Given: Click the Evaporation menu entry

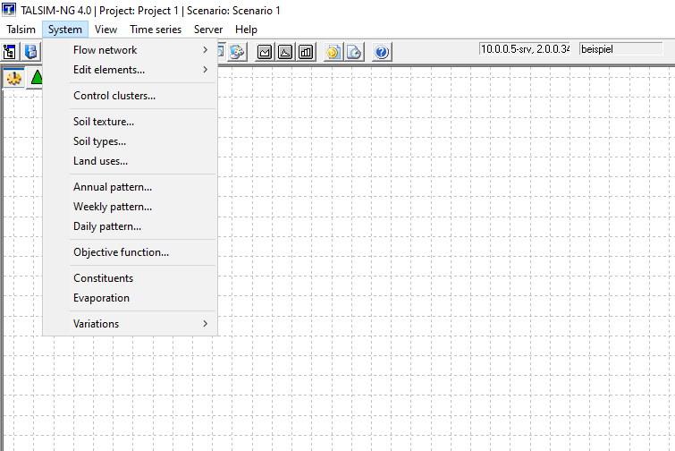Looking at the screenshot, I should click(101, 298).
